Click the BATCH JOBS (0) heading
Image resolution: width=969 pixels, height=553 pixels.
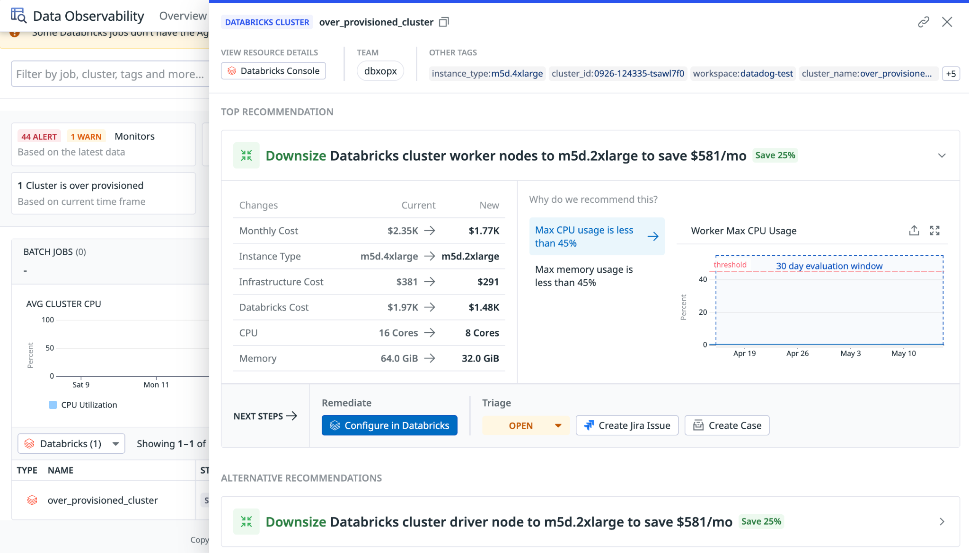click(x=55, y=252)
